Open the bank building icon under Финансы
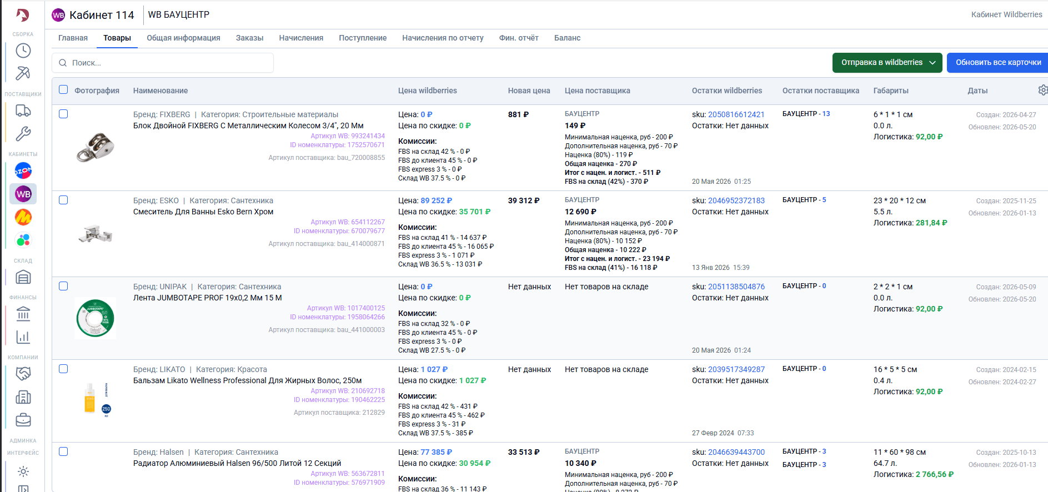The width and height of the screenshot is (1048, 492). click(23, 314)
